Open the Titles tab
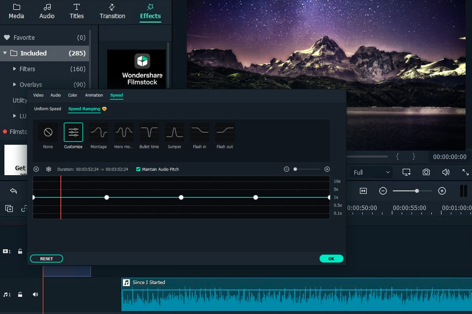This screenshot has width=472, height=314. [x=77, y=11]
